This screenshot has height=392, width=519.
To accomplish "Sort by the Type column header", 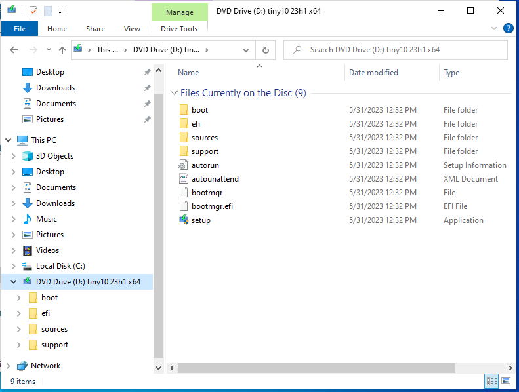I will point(451,73).
